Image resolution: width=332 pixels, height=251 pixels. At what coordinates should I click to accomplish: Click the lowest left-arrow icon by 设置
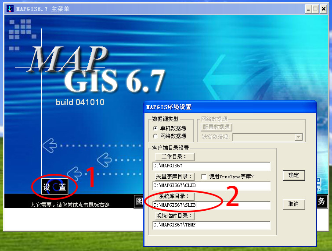tap(75, 173)
